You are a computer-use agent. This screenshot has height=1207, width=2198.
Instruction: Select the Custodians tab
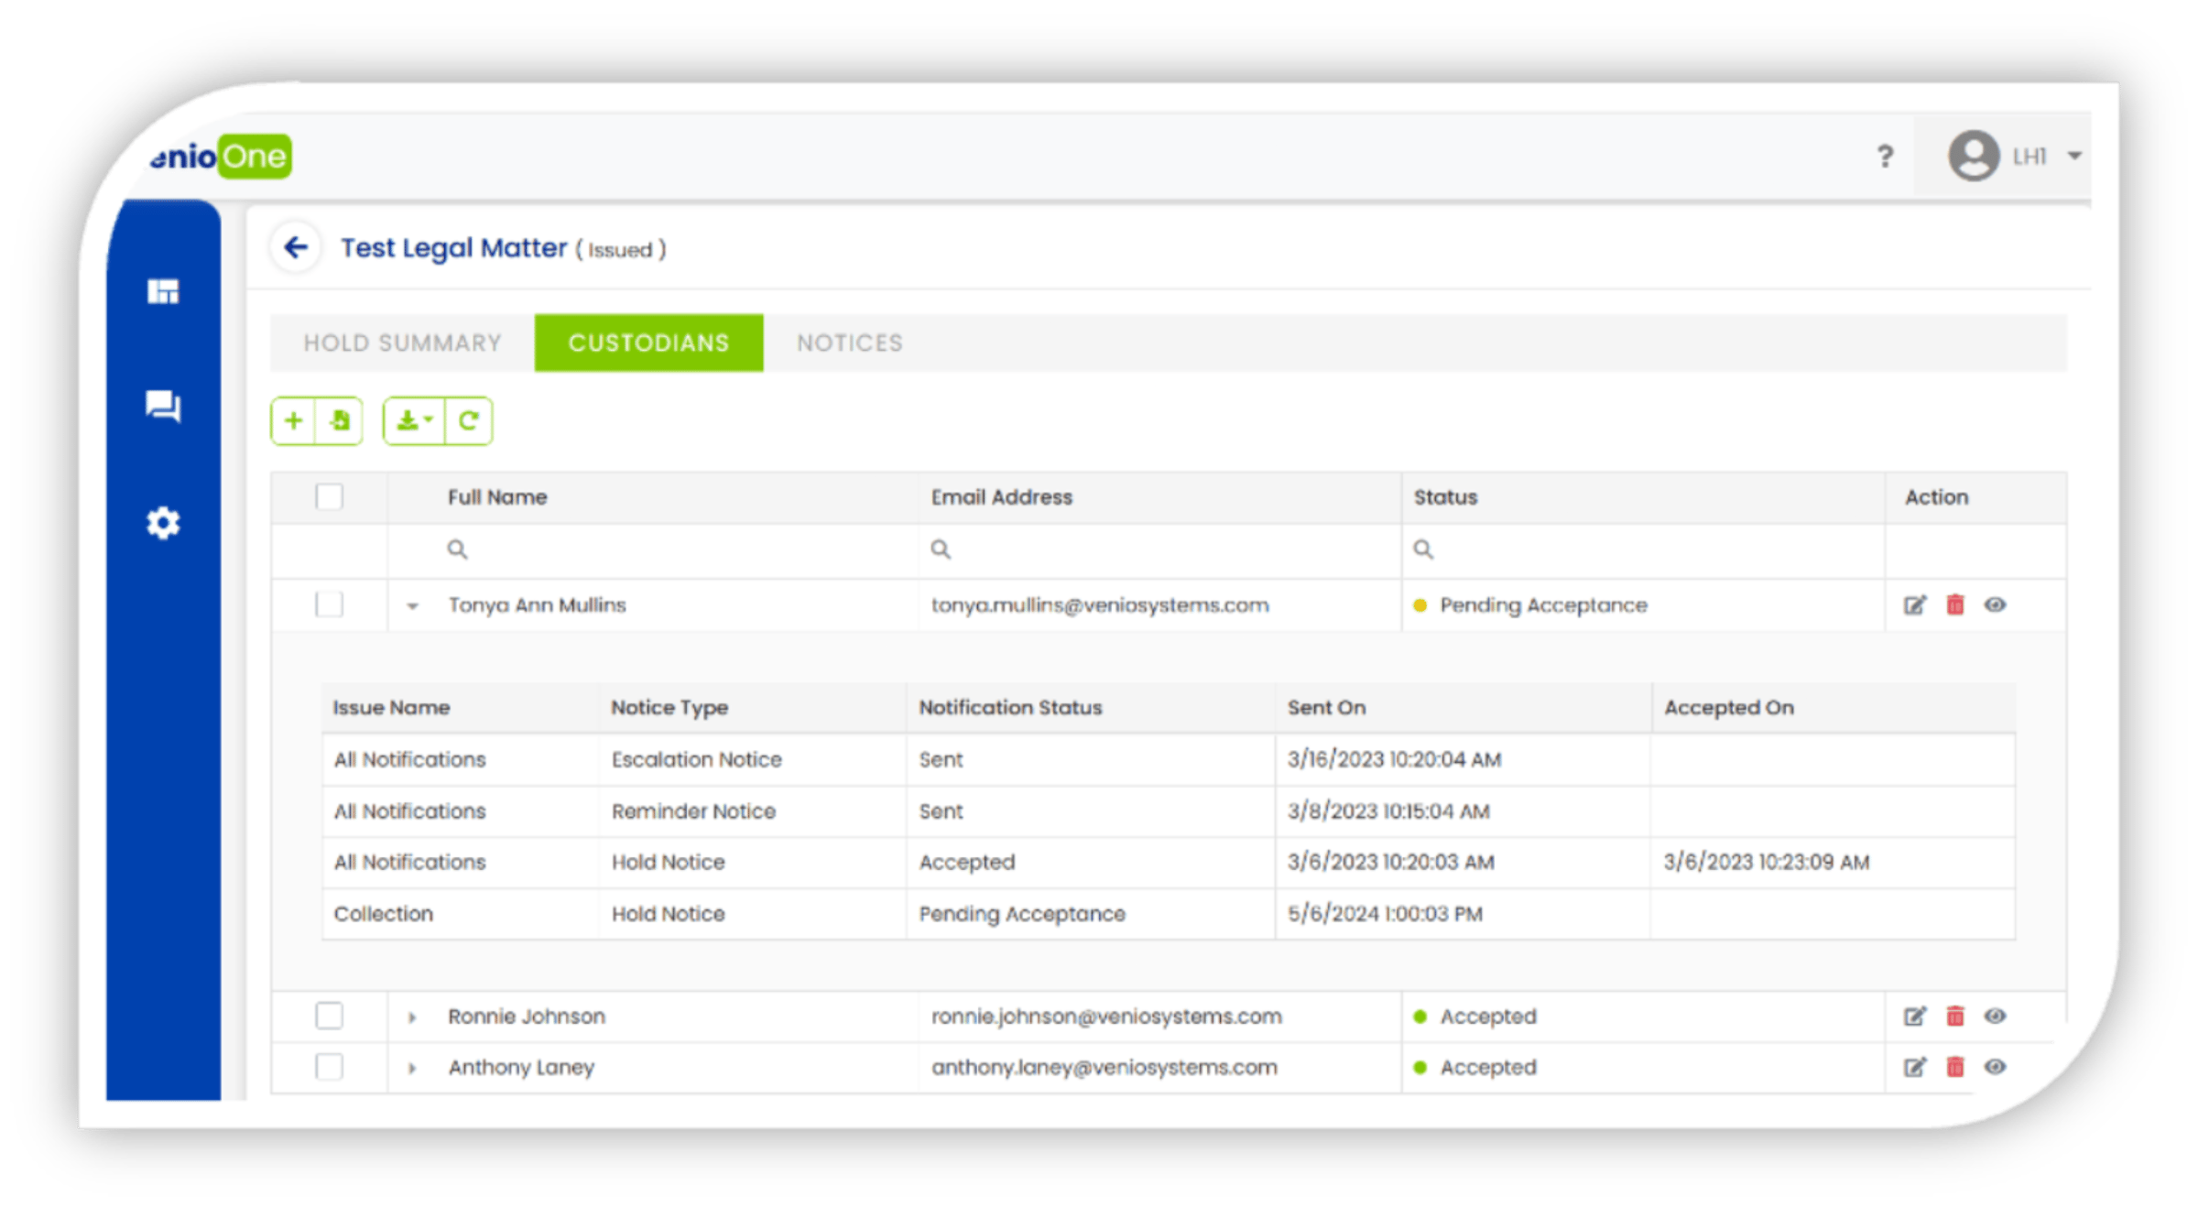click(x=648, y=343)
